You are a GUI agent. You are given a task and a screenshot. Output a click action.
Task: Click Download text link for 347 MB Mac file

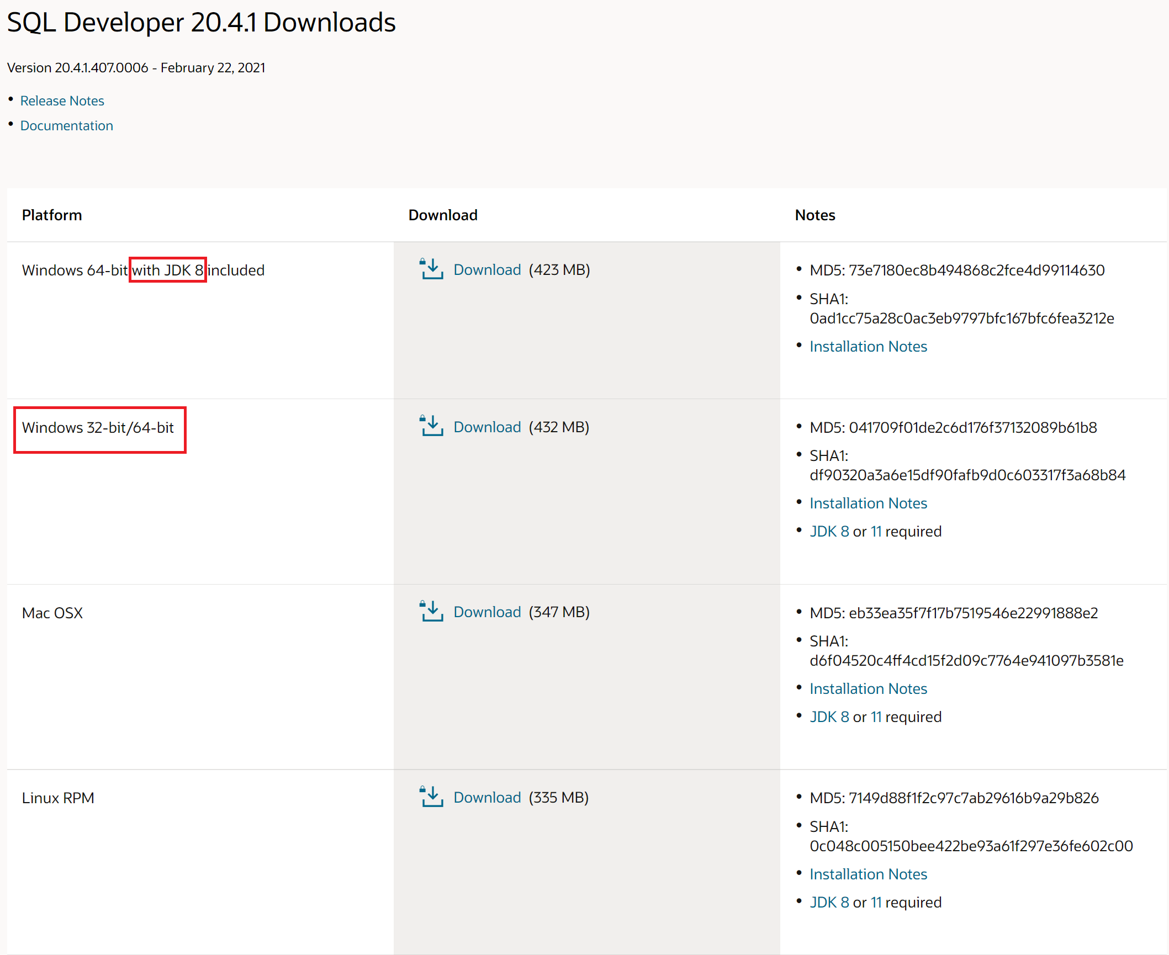point(487,612)
